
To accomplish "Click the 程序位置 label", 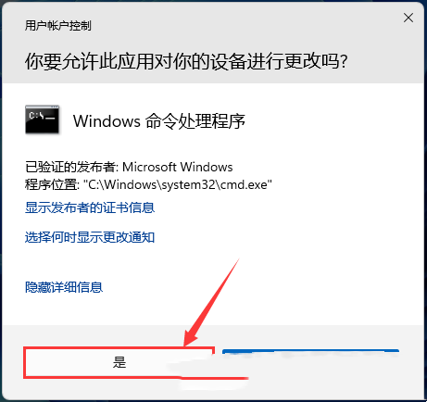I will point(51,184).
